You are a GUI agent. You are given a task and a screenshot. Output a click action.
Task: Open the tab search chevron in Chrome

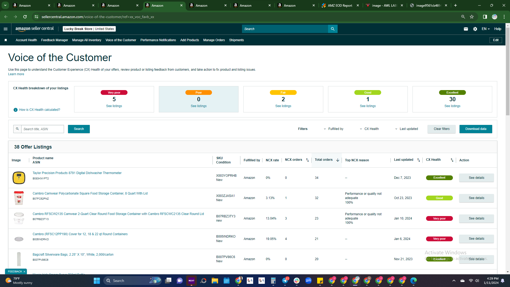(x=5, y=5)
